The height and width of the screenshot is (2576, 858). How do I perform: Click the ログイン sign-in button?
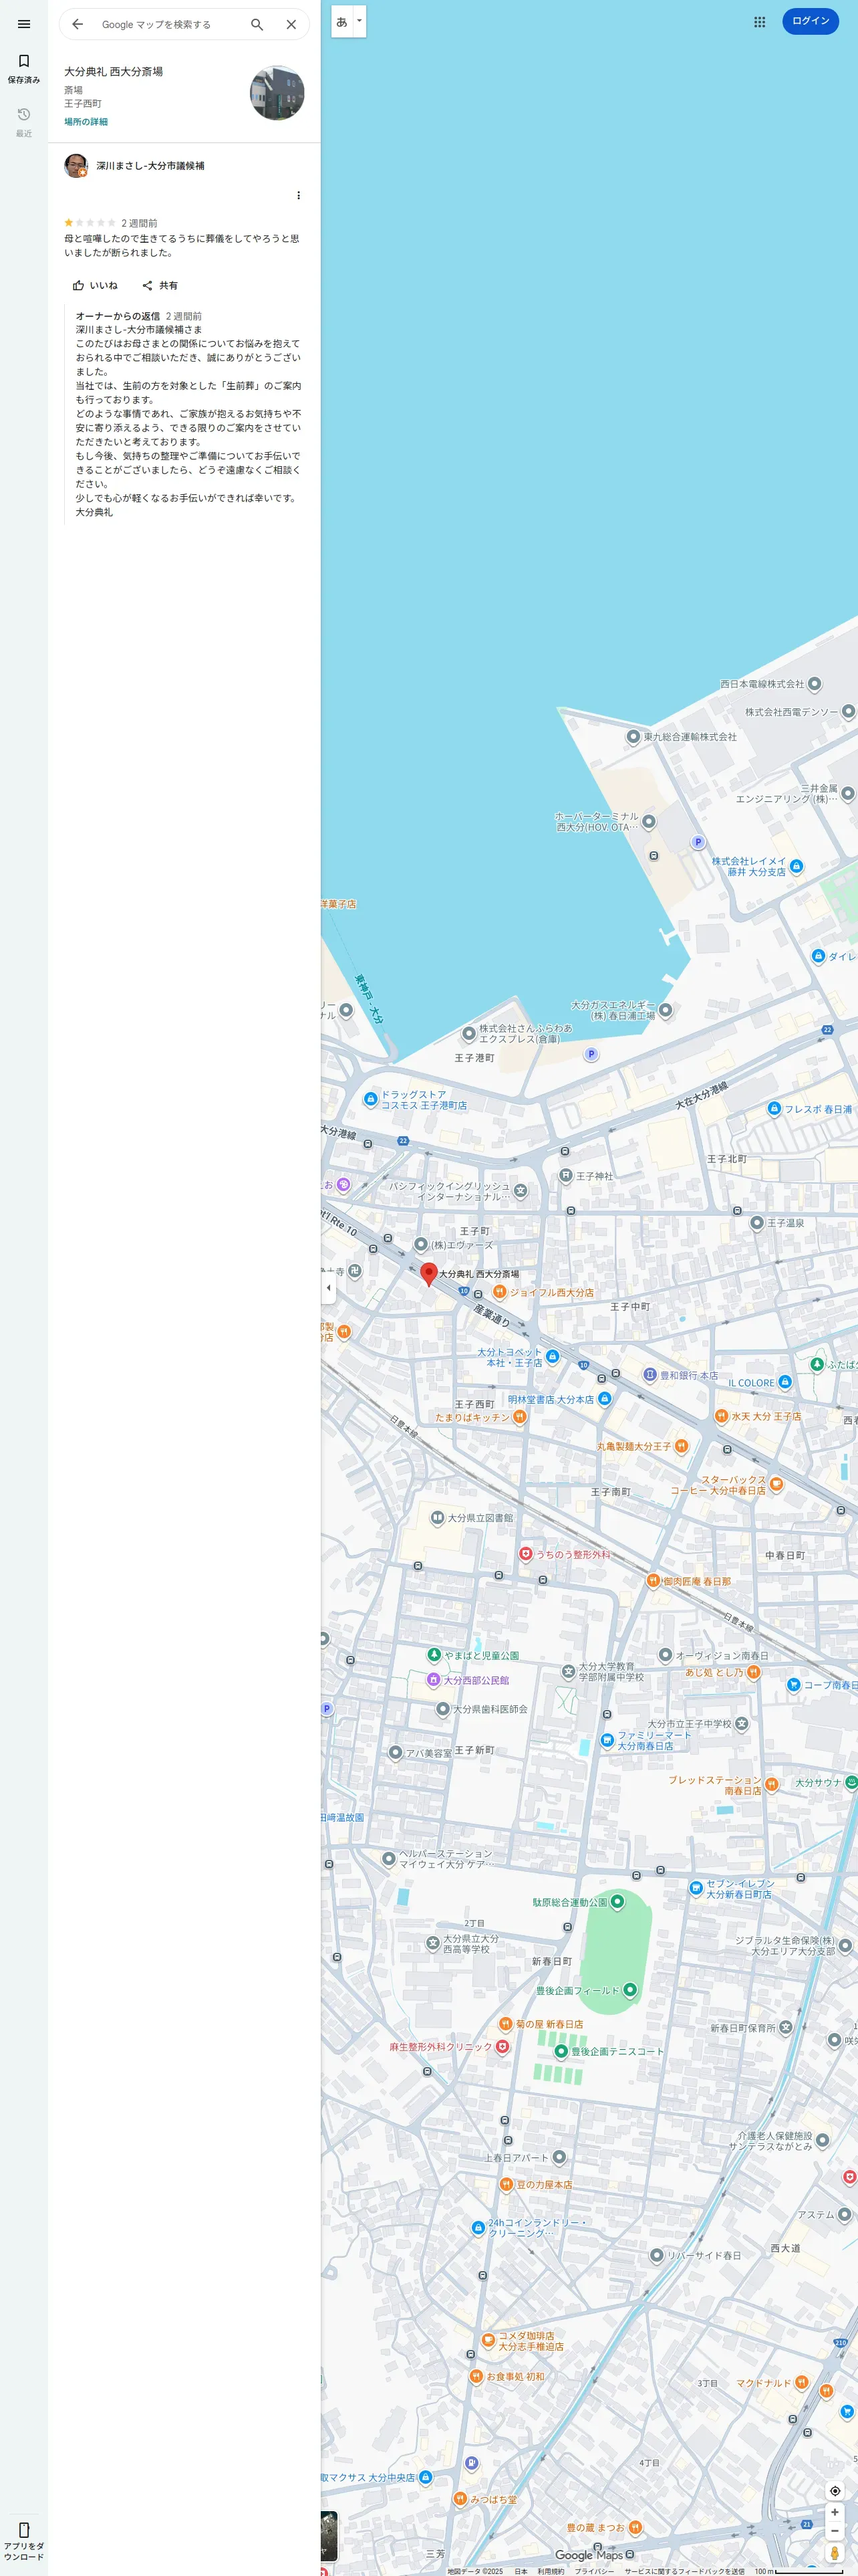810,21
